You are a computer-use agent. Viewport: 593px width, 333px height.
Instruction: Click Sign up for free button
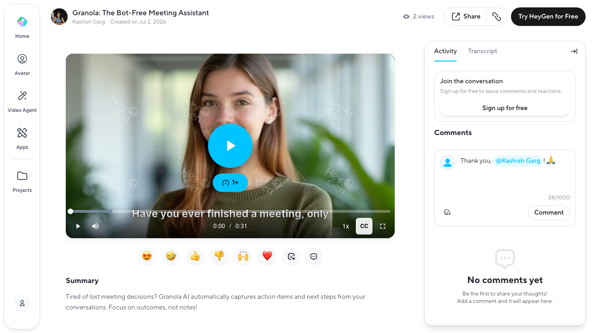point(505,108)
